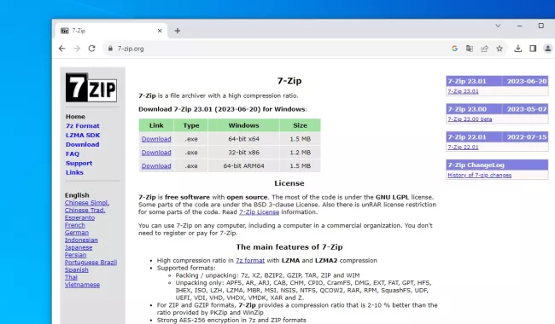Switch language to Spanish
Image resolution: width=555 pixels, height=324 pixels.
(77, 270)
